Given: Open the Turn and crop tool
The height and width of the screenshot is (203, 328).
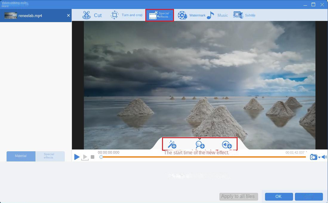Looking at the screenshot, I should pyautogui.click(x=127, y=15).
